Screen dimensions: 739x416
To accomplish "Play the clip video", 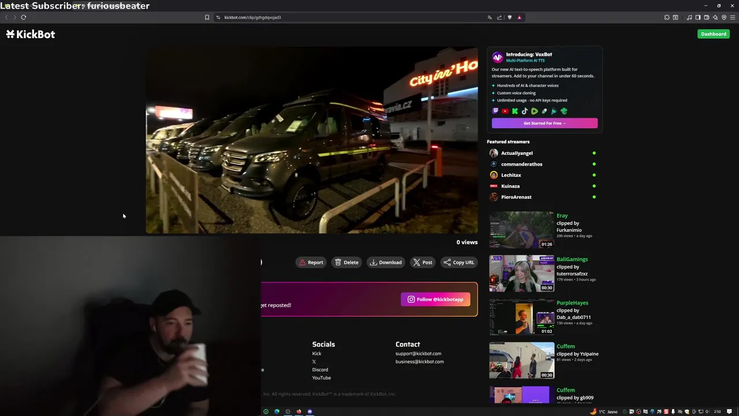I will coord(312,140).
